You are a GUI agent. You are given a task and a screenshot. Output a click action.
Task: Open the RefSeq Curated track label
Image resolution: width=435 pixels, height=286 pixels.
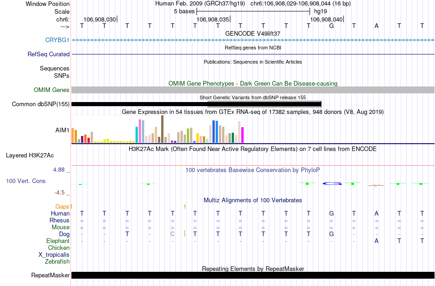(x=48, y=54)
